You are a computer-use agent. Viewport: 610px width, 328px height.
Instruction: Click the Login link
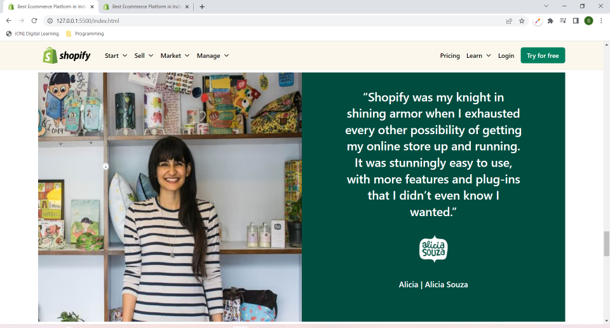506,56
